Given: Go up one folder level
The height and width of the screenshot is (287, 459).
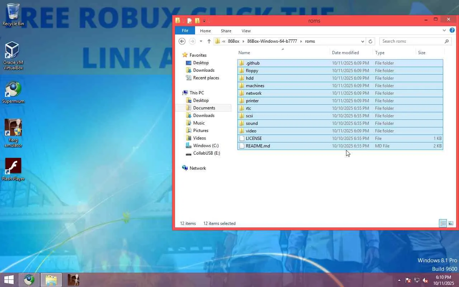Looking at the screenshot, I should click(x=209, y=41).
